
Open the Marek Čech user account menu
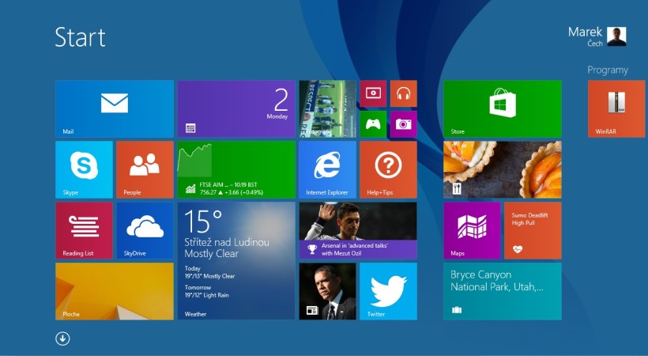[597, 36]
